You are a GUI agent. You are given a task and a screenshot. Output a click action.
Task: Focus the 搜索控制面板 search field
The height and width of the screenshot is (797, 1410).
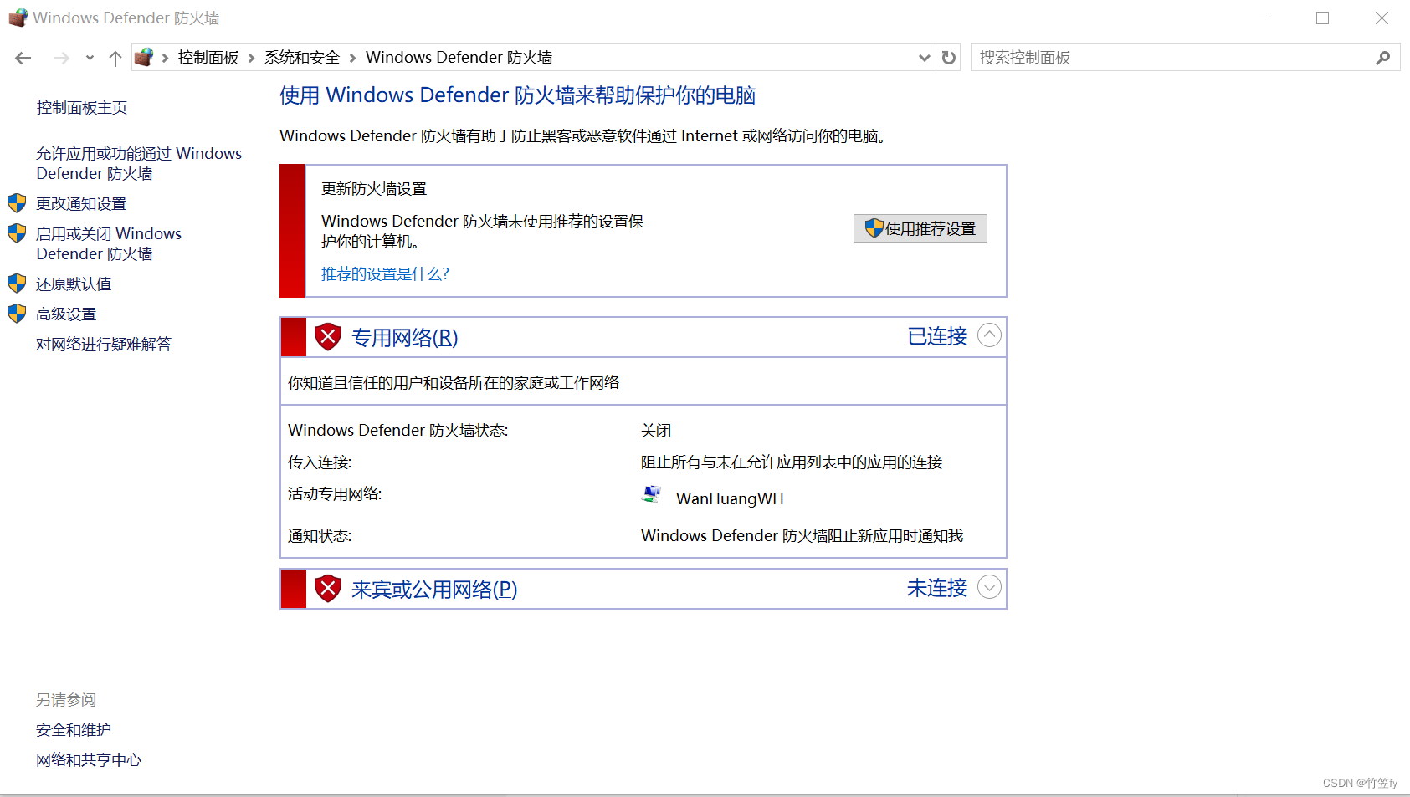click(1172, 58)
